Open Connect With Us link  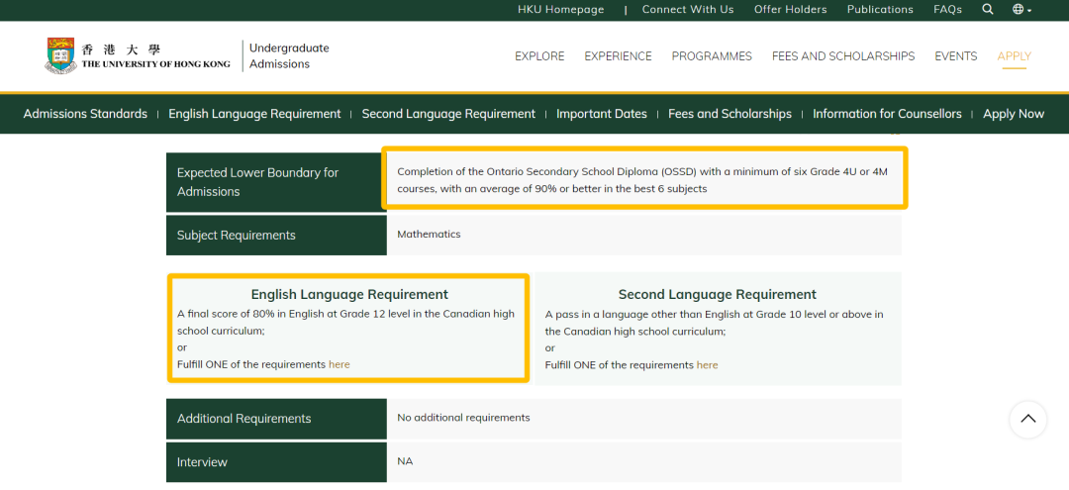[687, 10]
